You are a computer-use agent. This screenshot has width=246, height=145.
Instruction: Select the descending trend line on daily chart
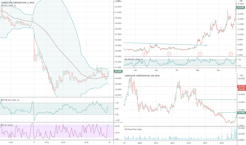165,44
